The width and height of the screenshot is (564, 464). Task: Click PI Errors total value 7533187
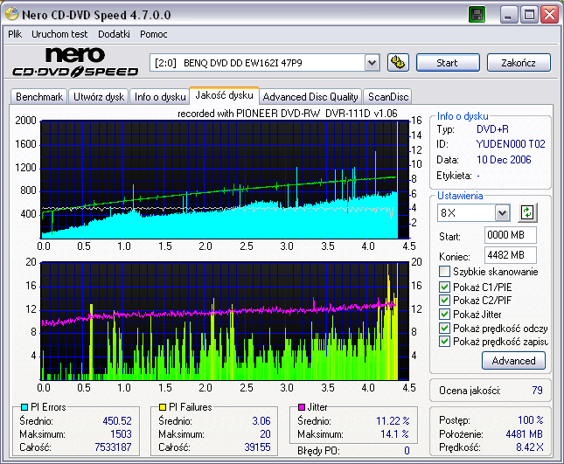pyautogui.click(x=113, y=447)
